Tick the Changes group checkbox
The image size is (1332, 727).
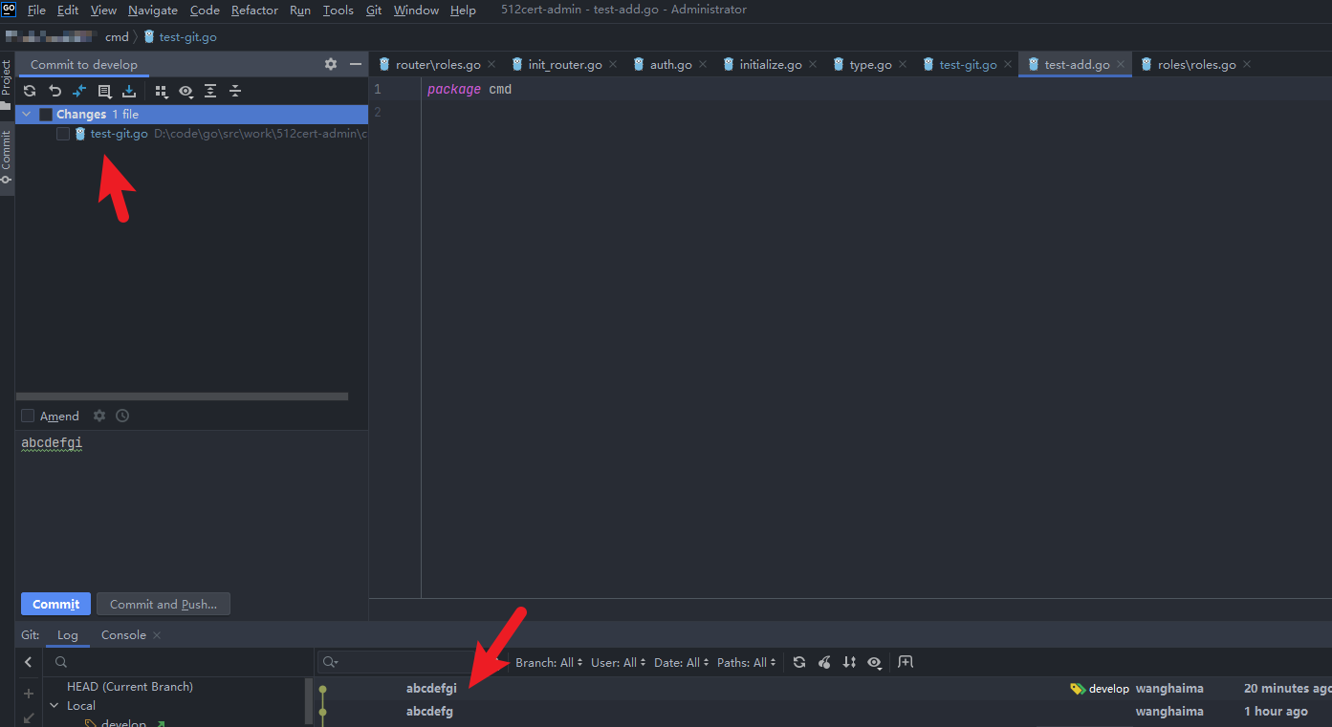(x=46, y=115)
